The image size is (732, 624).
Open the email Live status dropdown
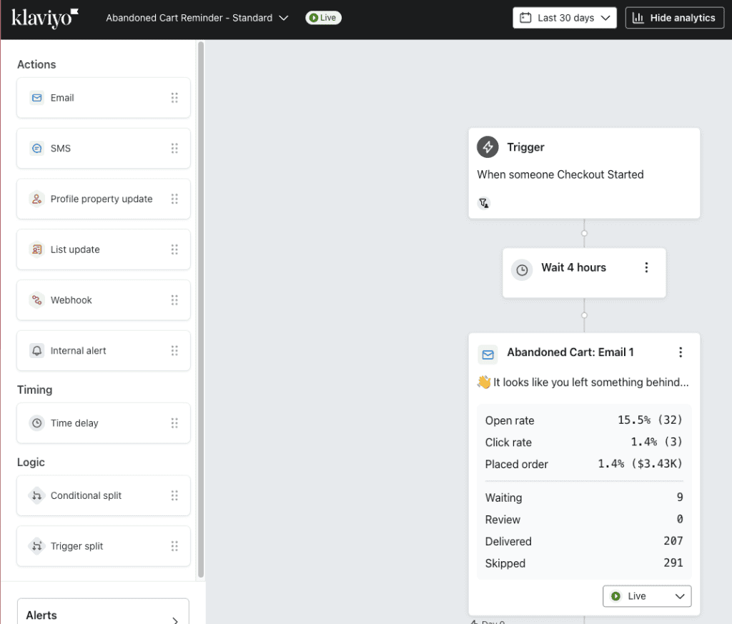click(x=647, y=596)
